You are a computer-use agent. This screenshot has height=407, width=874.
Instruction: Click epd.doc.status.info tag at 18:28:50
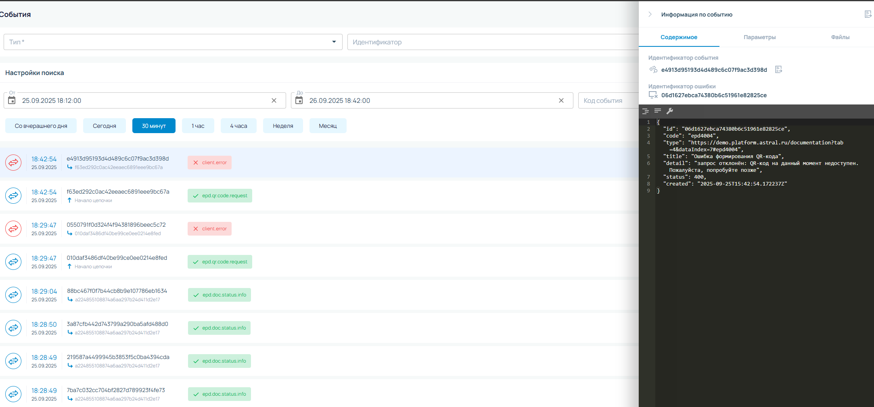pos(219,328)
